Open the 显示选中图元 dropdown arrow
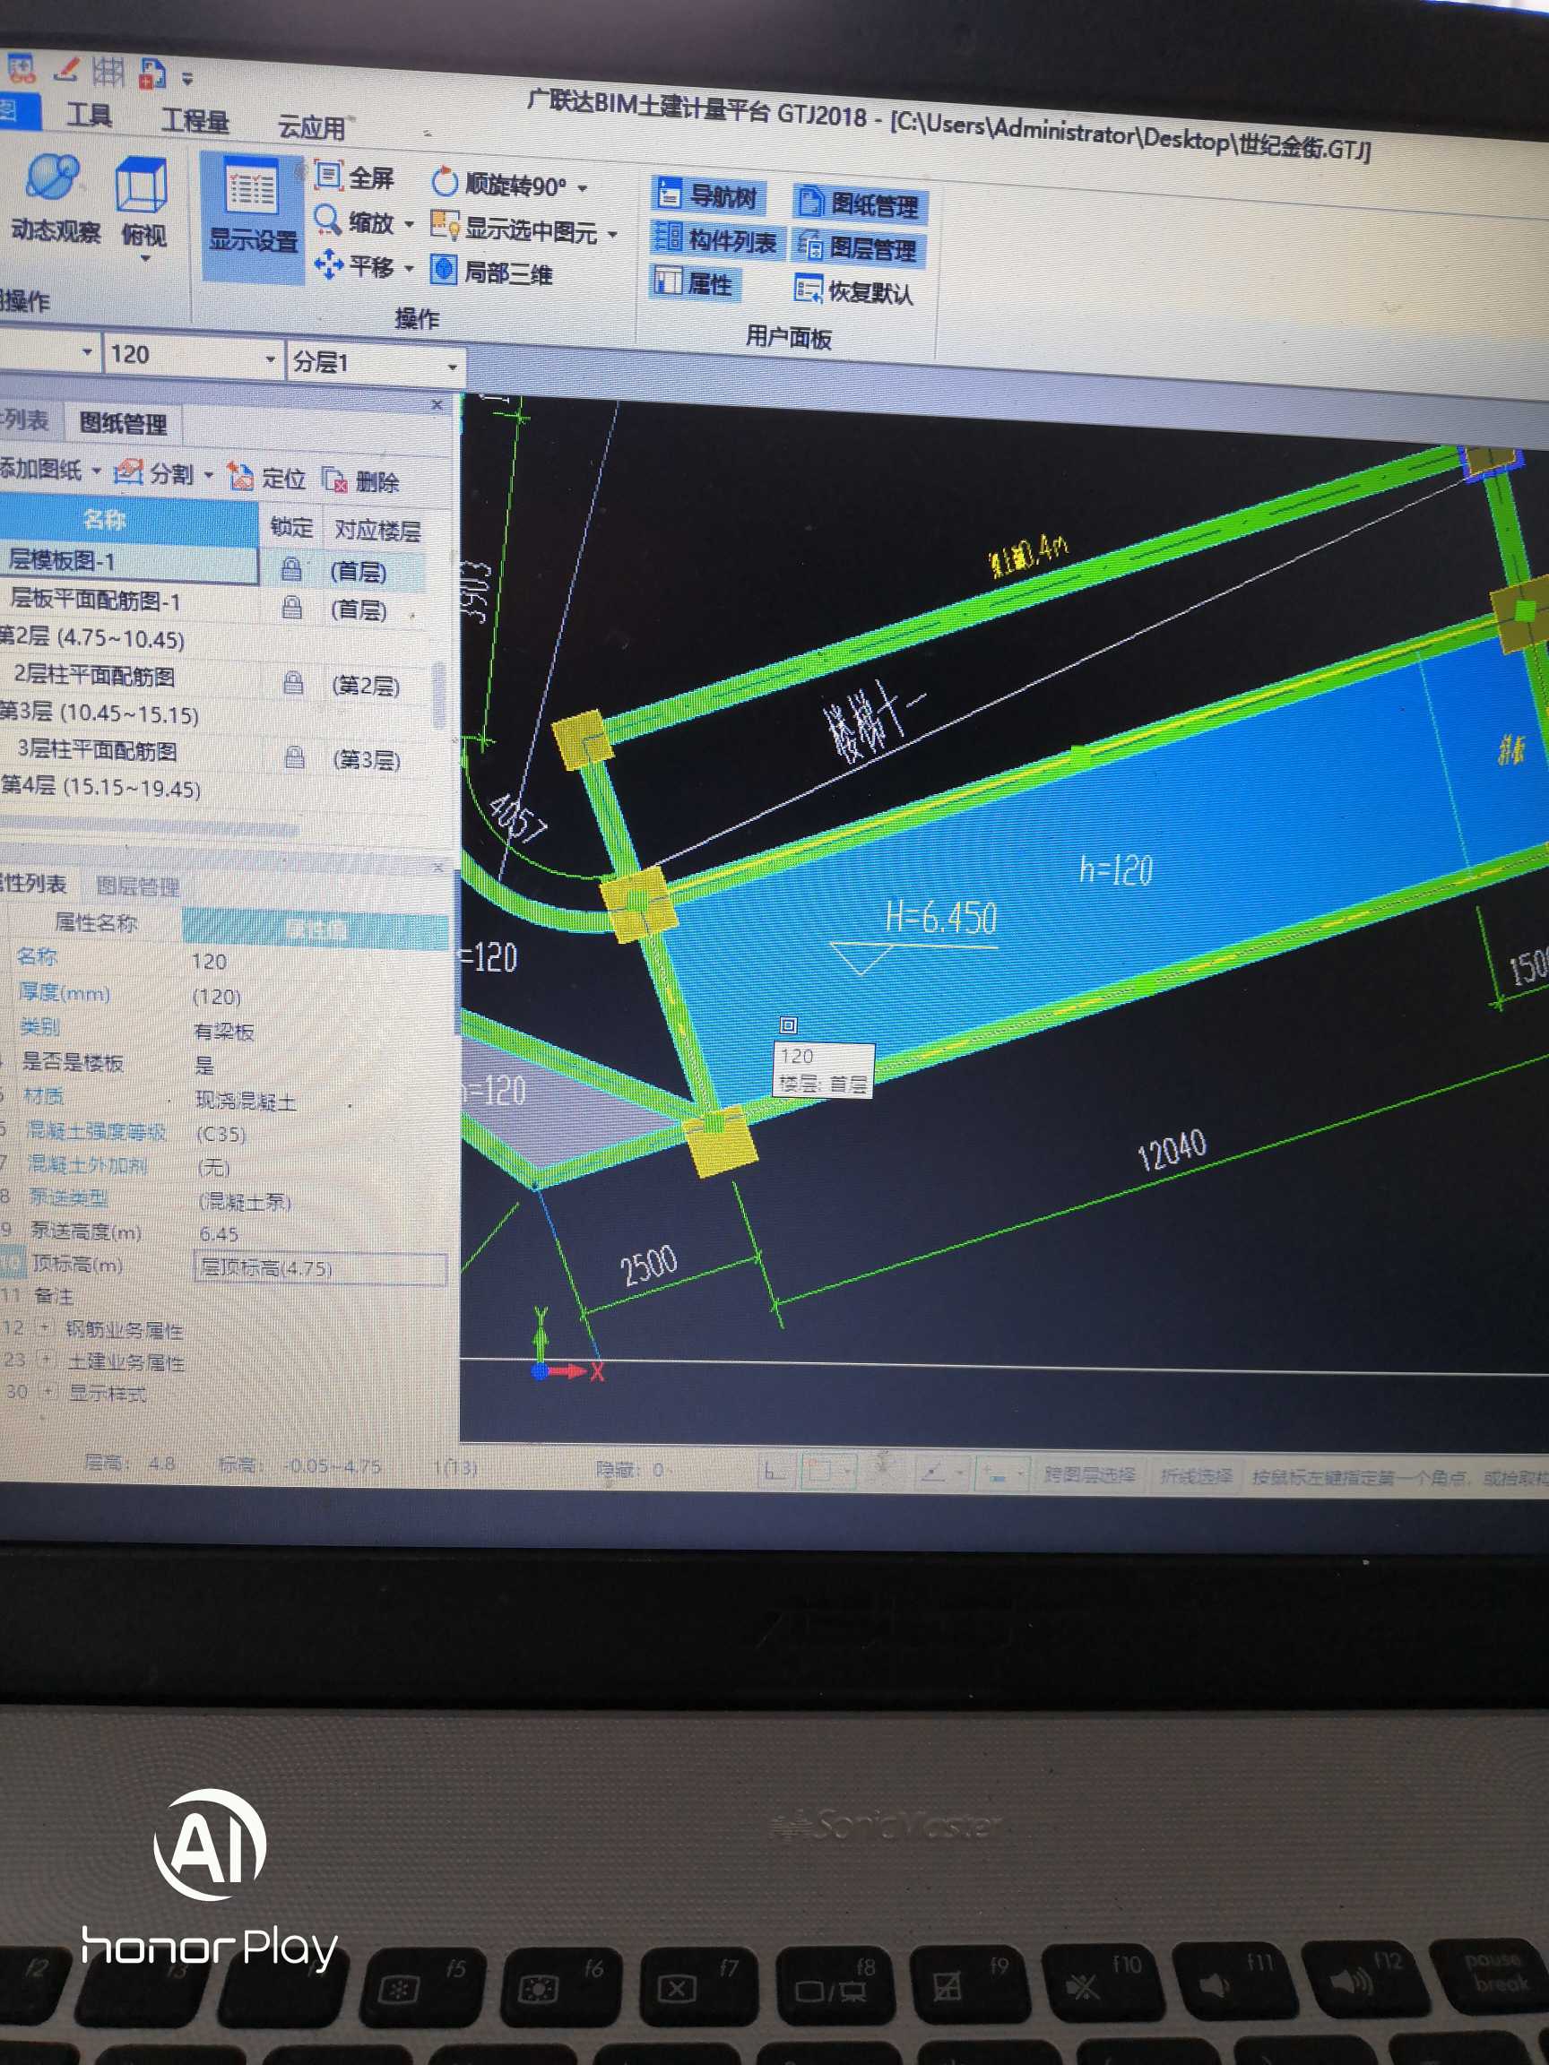Screen dimensions: 1549x2065 (612, 234)
